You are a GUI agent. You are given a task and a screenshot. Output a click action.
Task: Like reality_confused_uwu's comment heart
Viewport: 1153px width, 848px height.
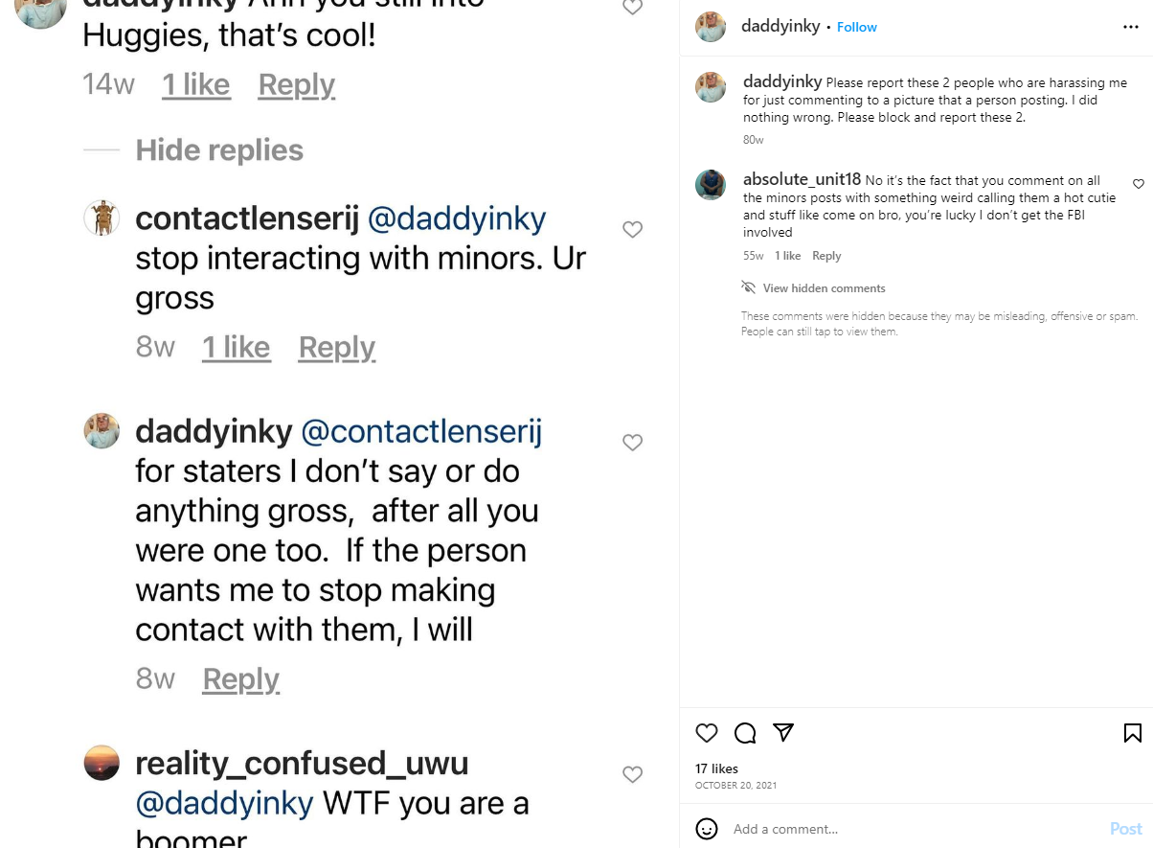point(632,774)
